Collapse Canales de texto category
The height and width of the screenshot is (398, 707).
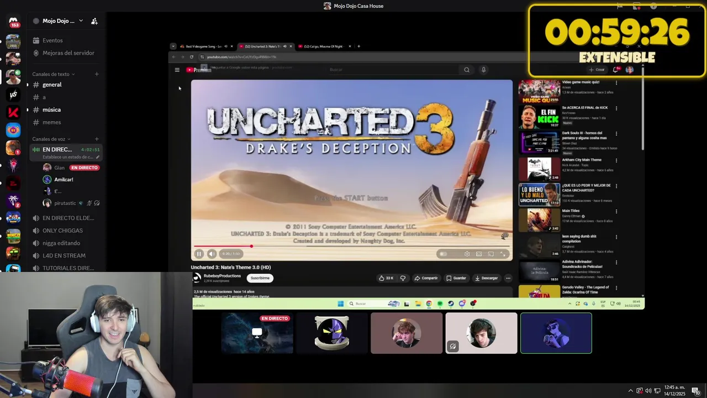pyautogui.click(x=54, y=74)
